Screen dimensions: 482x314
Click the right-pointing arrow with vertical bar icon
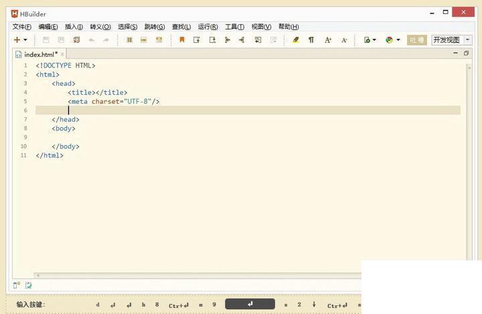click(242, 40)
